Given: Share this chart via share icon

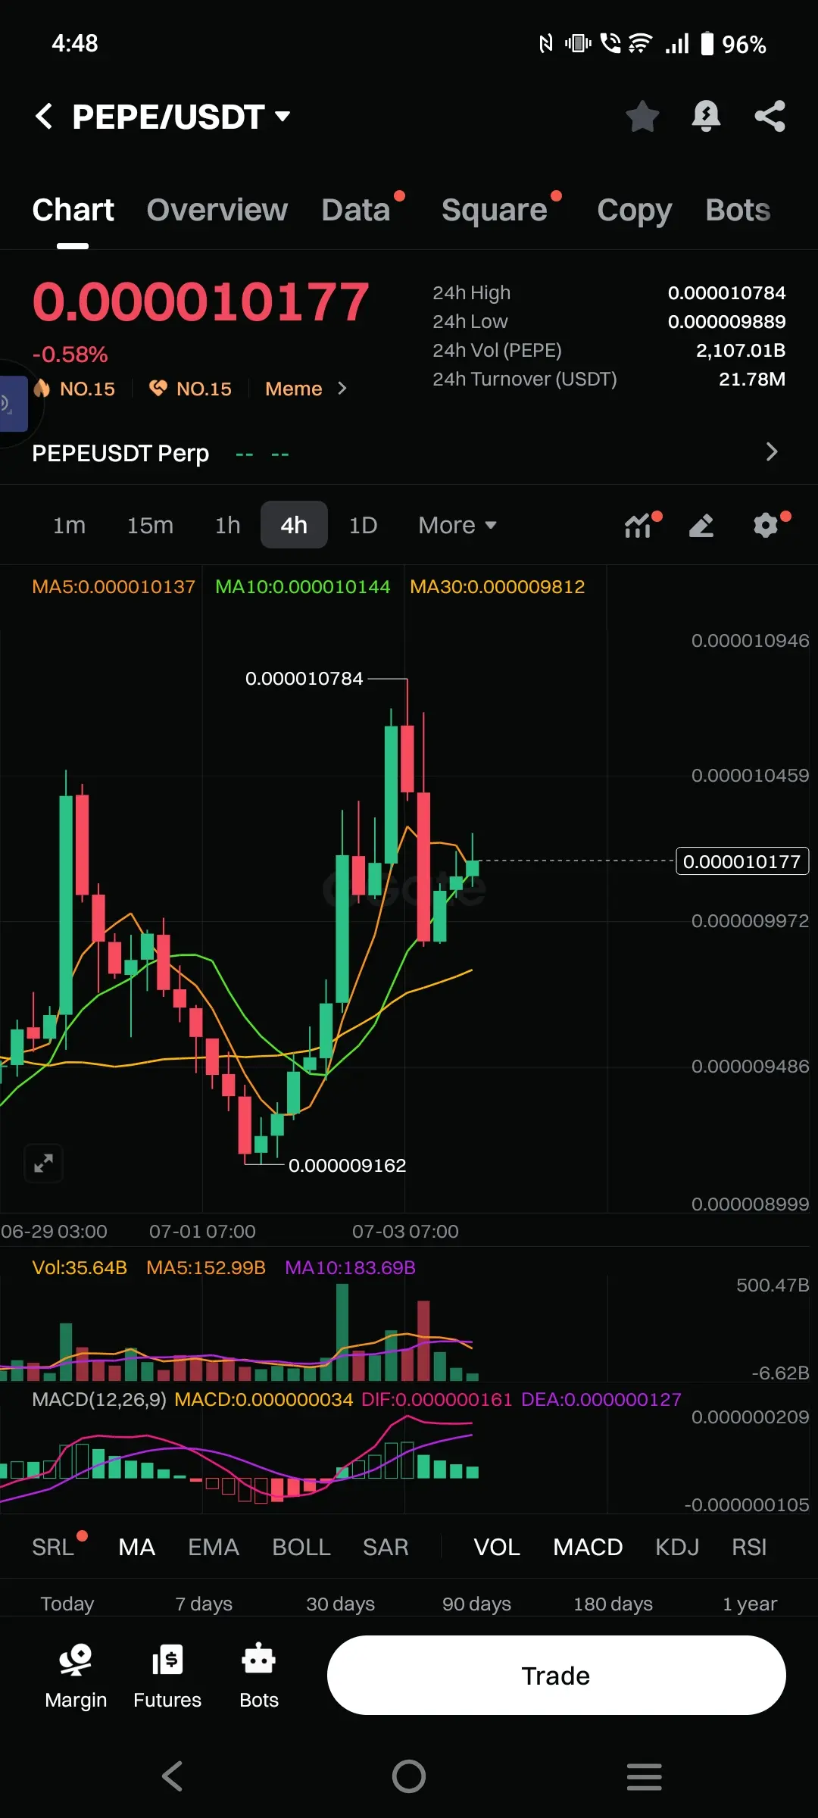Looking at the screenshot, I should point(770,117).
